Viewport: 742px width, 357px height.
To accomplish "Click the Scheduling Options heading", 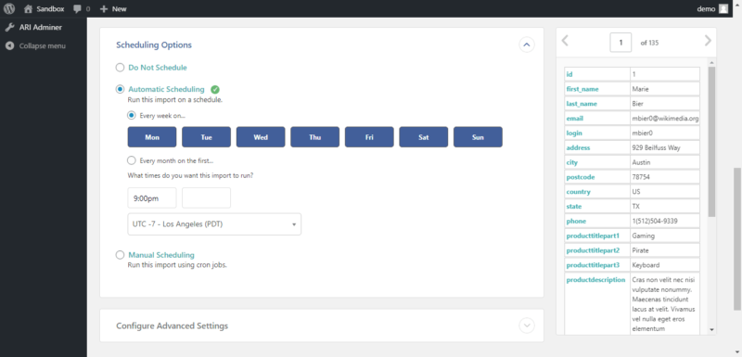I will click(154, 45).
